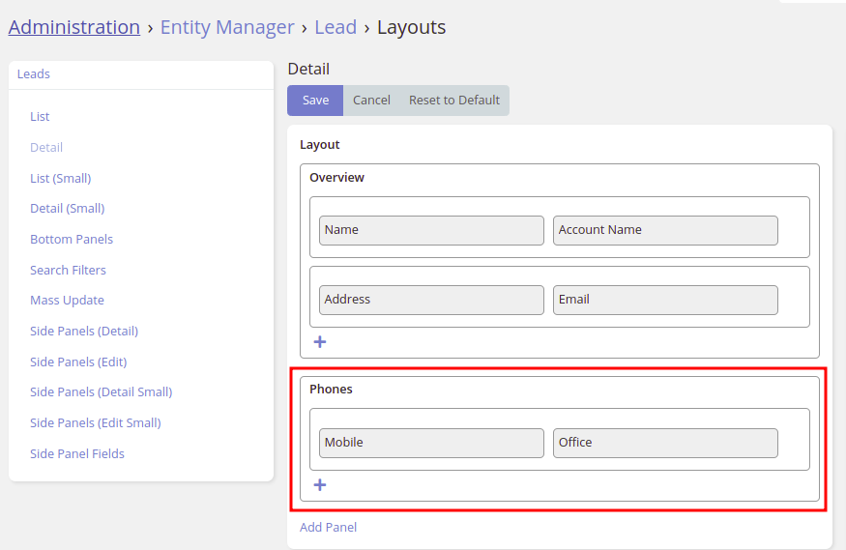Click Reset to Default button
This screenshot has width=846, height=550.
tap(453, 101)
